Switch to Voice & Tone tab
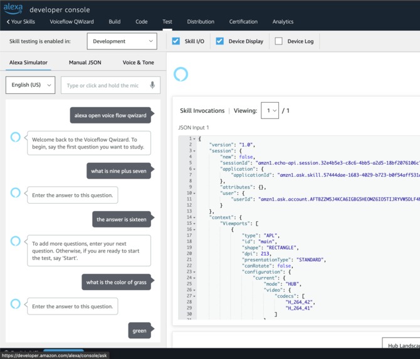Viewport: 420px width, 359px height. 138,63
